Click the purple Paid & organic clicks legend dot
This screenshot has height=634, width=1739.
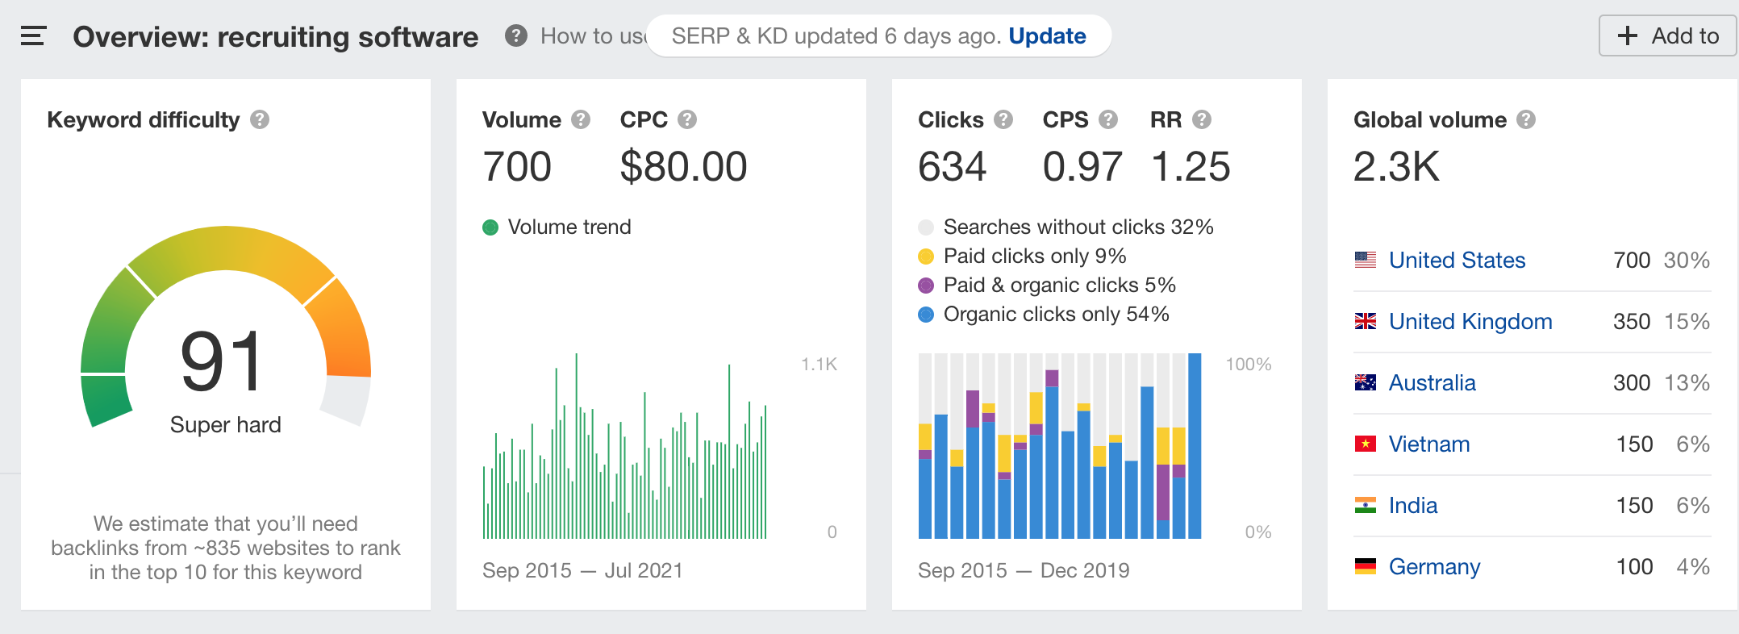pyautogui.click(x=926, y=286)
